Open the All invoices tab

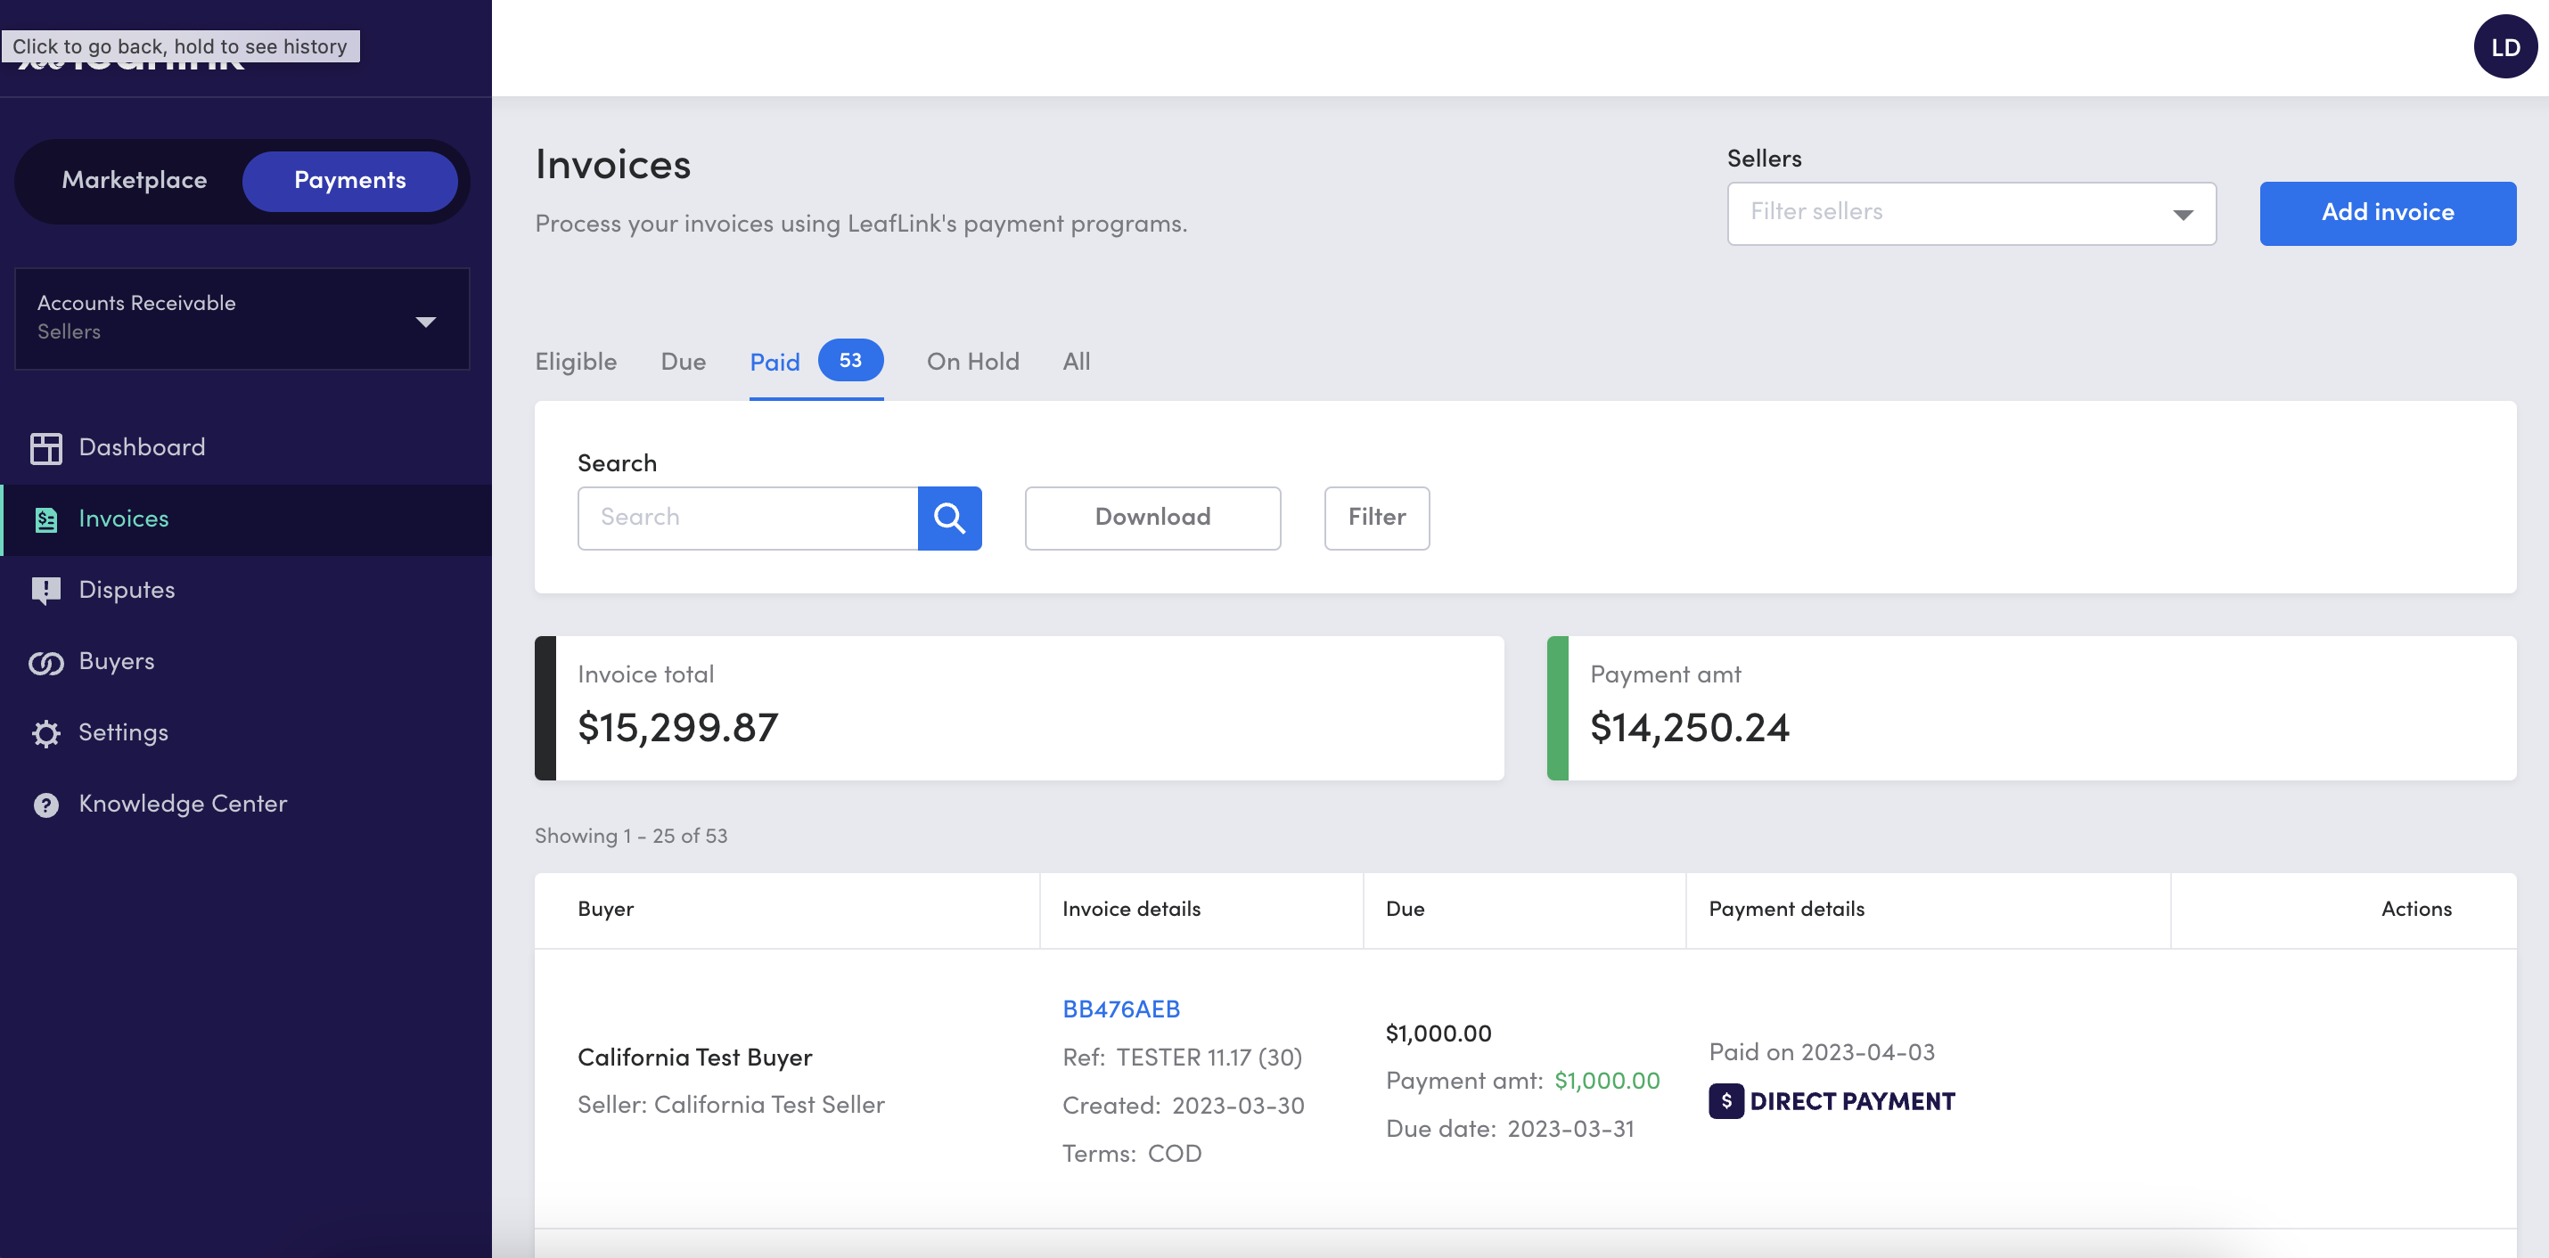tap(1076, 361)
